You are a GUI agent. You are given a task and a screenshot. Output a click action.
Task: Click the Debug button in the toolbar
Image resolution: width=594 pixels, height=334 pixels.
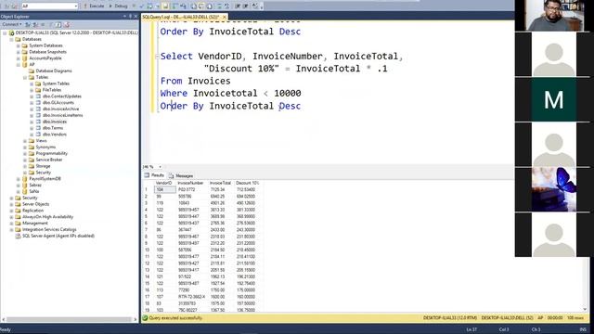[118, 6]
